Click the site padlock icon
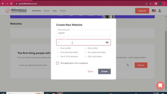This screenshot has height=94, width=167. (x=16, y=4)
